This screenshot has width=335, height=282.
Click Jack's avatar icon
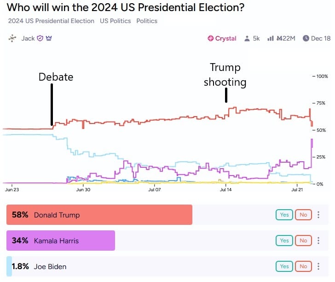point(12,38)
